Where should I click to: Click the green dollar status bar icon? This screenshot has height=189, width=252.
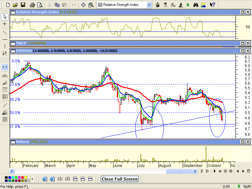point(239,186)
